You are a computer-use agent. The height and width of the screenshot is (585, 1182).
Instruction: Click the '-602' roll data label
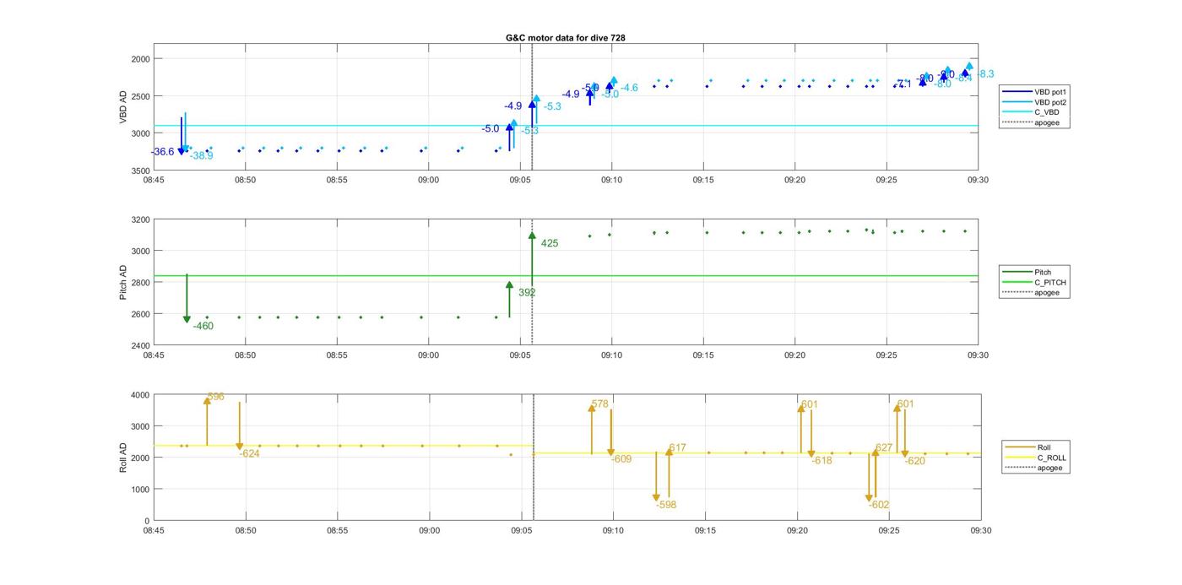(879, 505)
